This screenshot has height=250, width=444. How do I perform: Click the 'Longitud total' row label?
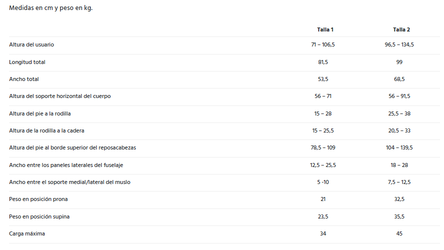point(27,62)
